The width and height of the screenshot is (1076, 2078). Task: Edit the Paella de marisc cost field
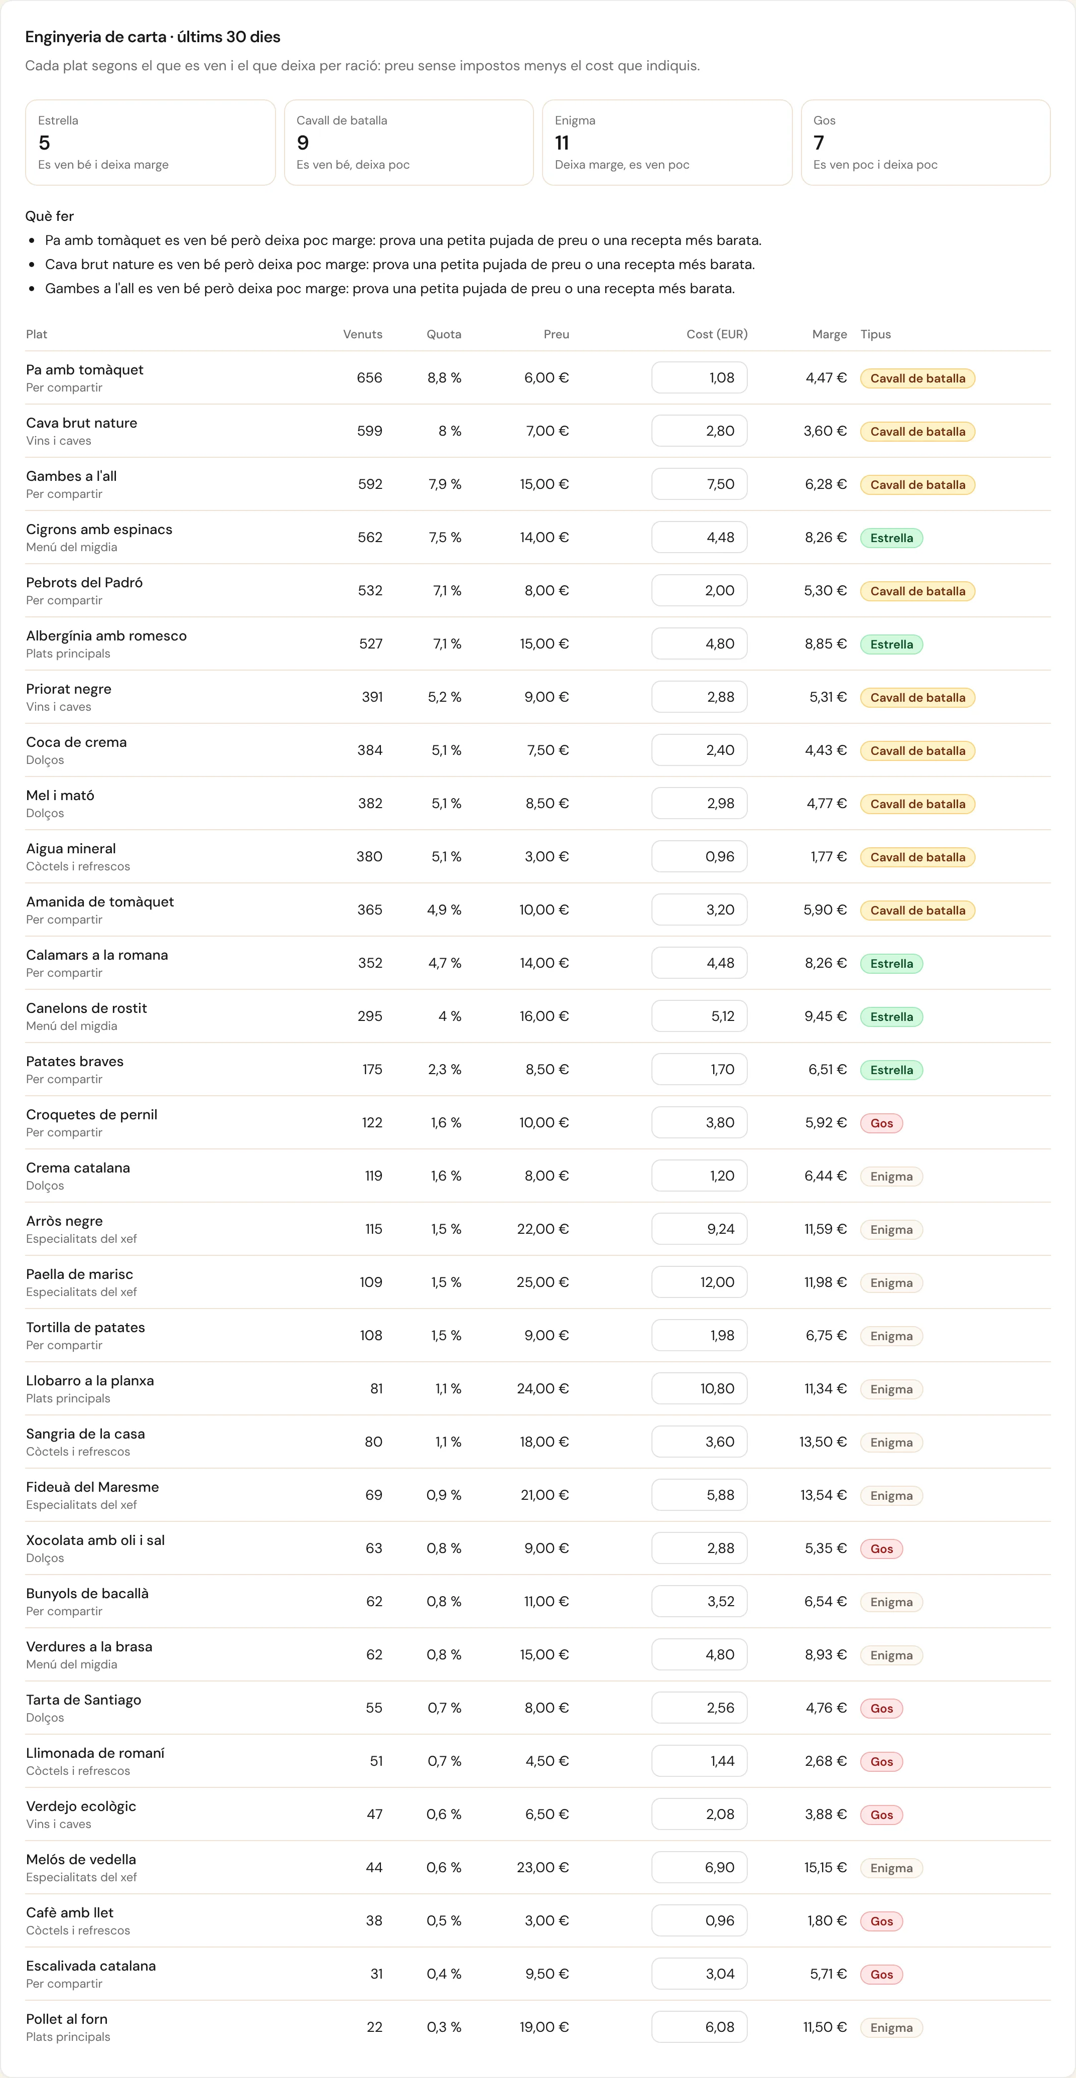click(x=699, y=1282)
